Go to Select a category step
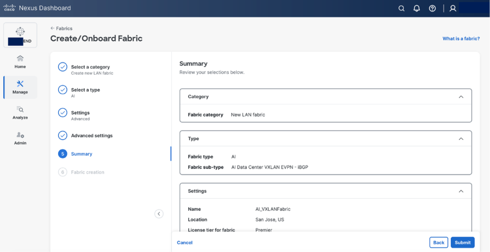The width and height of the screenshot is (490, 252). (x=90, y=67)
